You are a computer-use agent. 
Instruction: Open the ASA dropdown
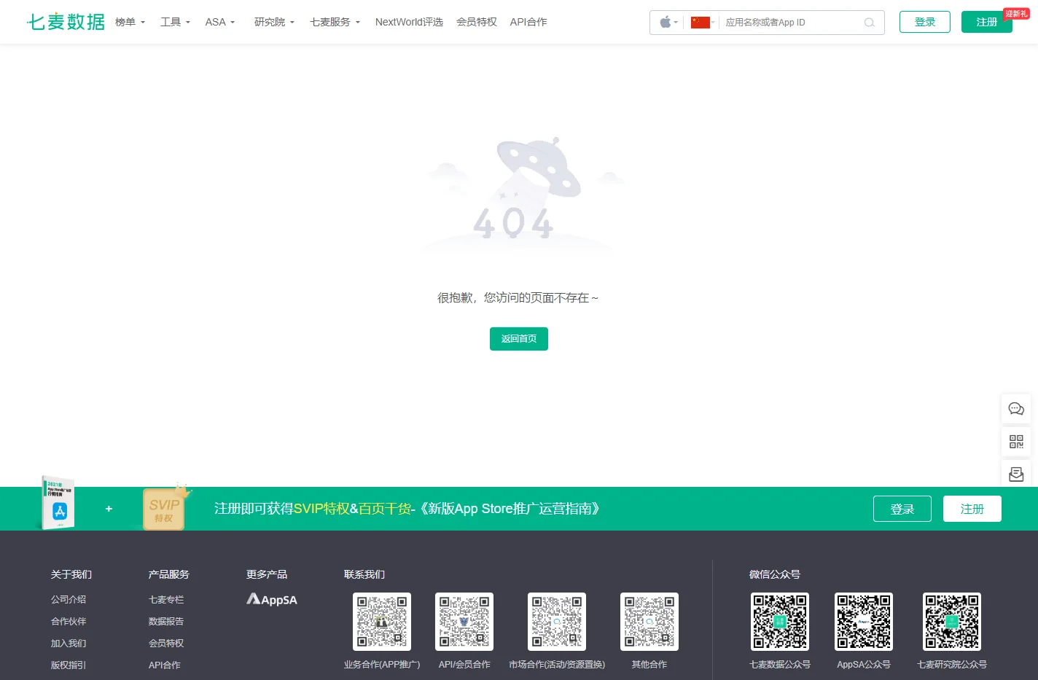coord(219,22)
